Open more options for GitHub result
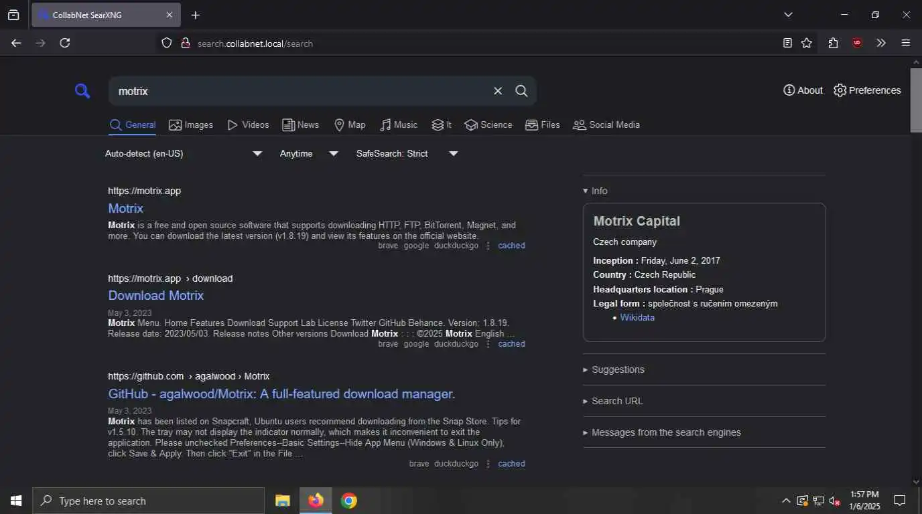 point(488,464)
